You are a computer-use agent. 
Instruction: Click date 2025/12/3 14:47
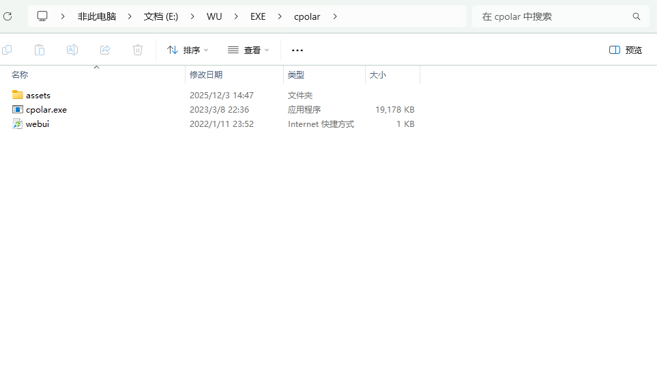[x=222, y=95]
